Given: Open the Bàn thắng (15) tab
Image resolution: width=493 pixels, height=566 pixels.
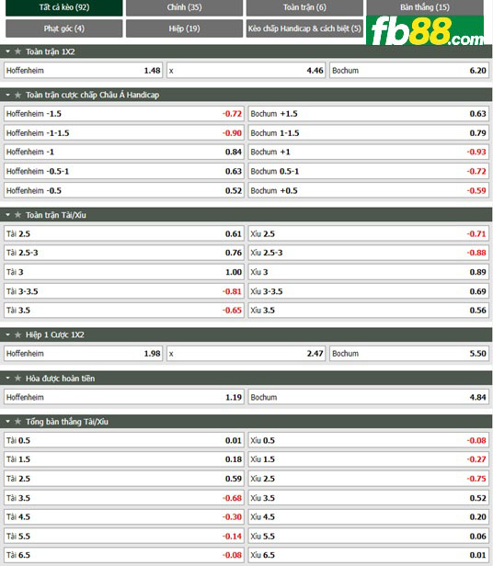Looking at the screenshot, I should click(425, 7).
